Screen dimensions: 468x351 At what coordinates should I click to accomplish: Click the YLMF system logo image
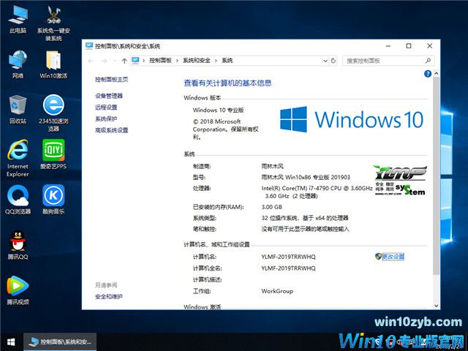(x=400, y=181)
